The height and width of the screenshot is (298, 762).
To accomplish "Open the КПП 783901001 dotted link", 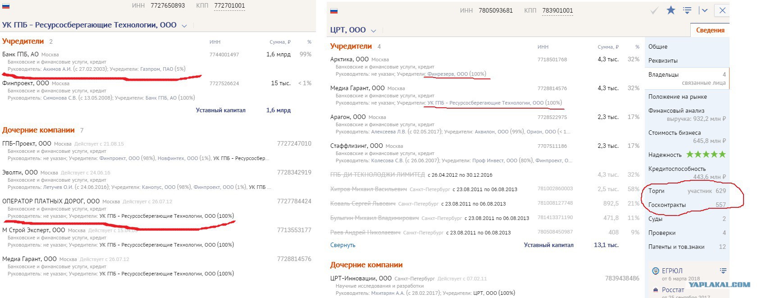I will (557, 11).
